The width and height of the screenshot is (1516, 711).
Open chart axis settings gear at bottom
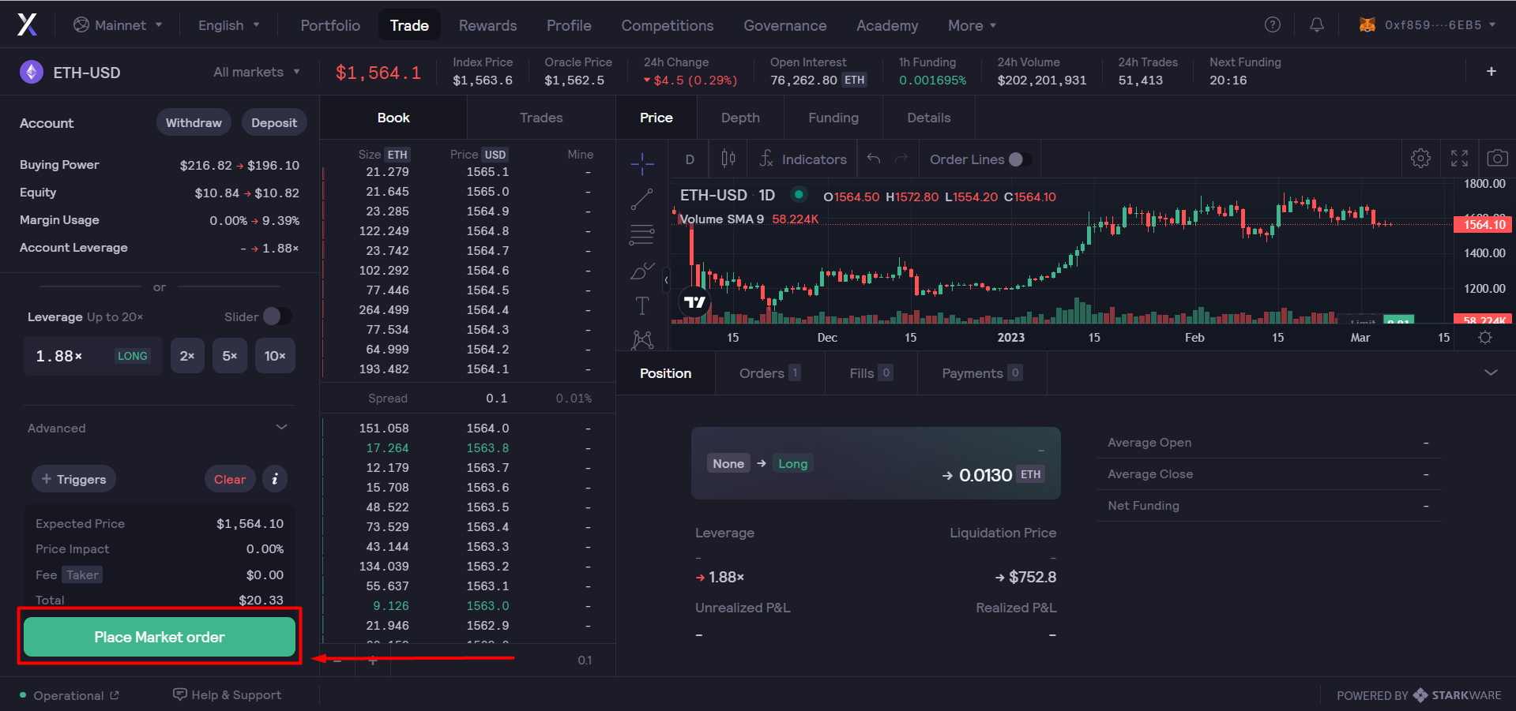[x=1485, y=338]
